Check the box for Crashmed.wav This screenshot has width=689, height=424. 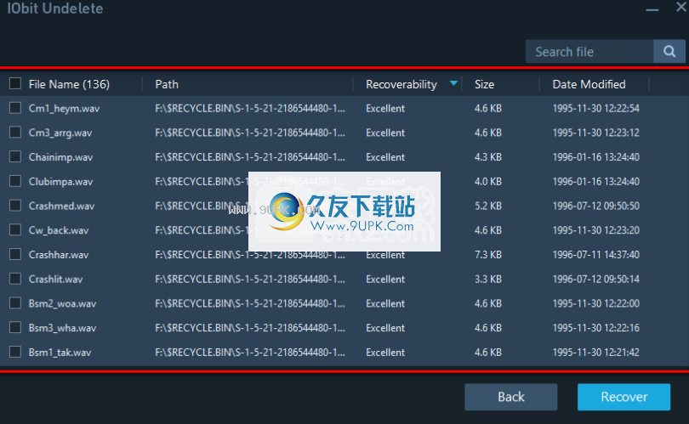point(15,206)
